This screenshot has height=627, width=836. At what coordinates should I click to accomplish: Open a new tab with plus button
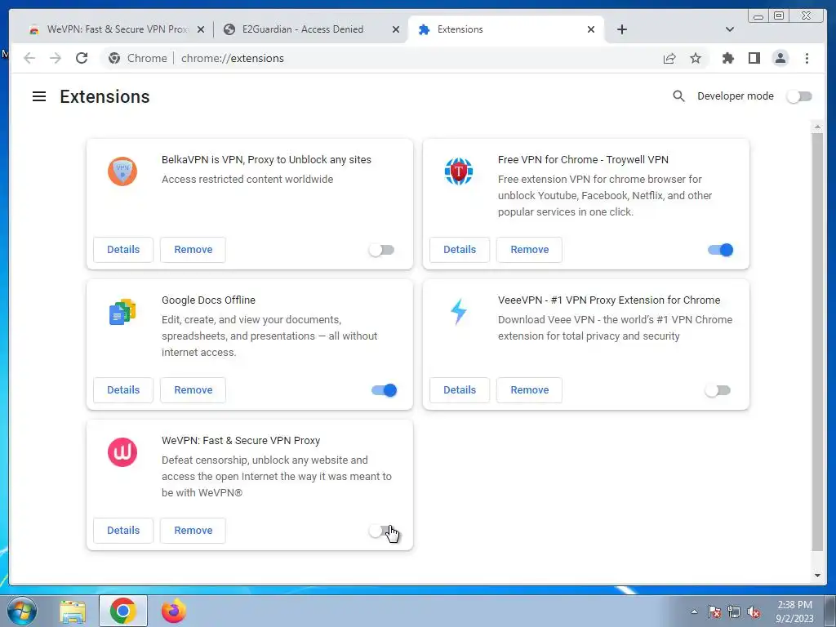click(621, 29)
